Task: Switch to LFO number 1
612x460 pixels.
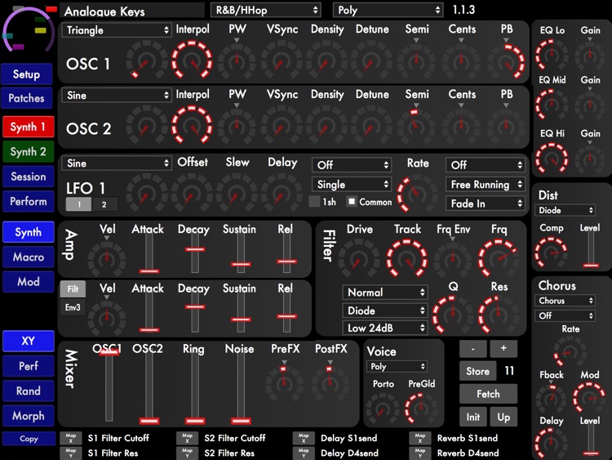Action: coord(79,204)
